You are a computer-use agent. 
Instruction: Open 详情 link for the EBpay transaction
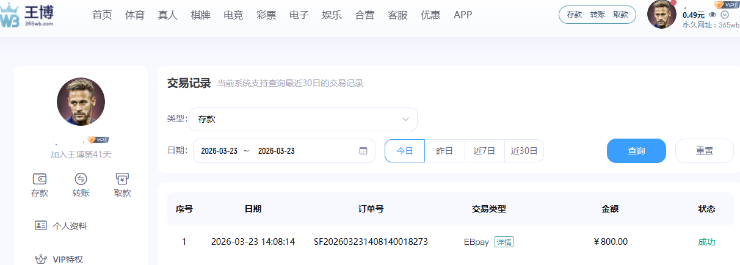(x=504, y=242)
